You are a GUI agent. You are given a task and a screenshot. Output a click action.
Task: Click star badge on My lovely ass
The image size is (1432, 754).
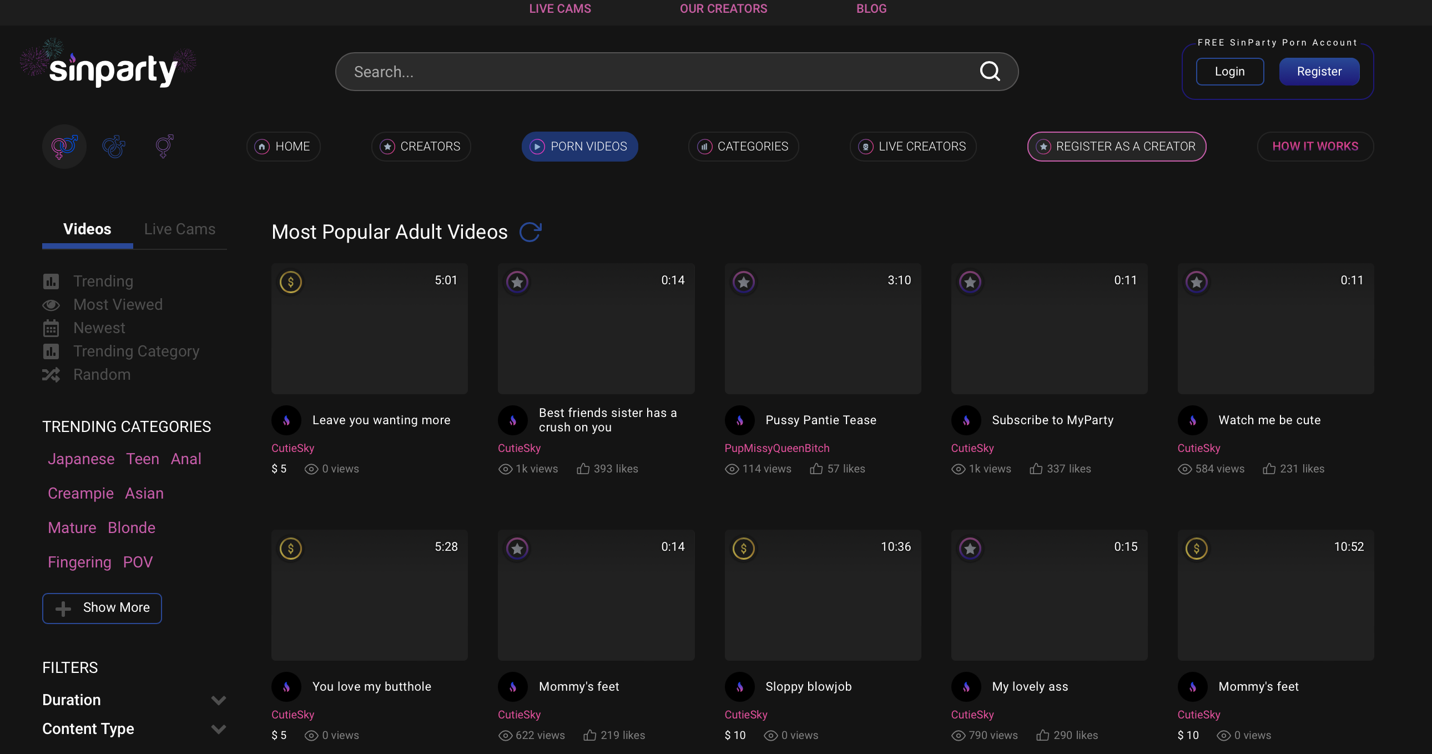coord(970,548)
